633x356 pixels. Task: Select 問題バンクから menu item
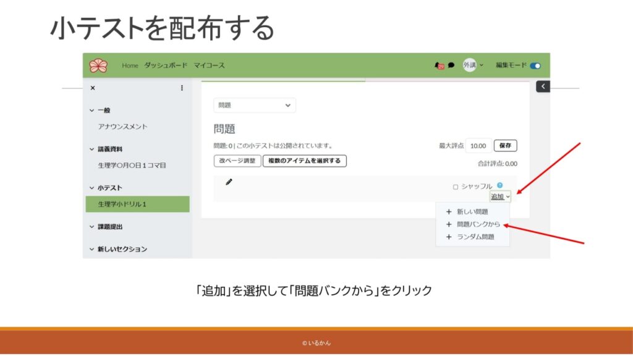tap(478, 224)
